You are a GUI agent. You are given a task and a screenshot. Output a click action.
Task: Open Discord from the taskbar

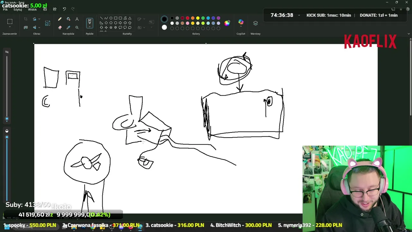121,227
